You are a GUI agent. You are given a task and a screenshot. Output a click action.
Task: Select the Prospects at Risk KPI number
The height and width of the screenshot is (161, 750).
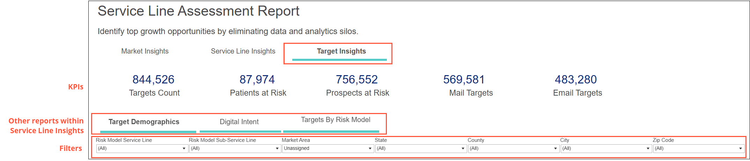[x=356, y=80]
